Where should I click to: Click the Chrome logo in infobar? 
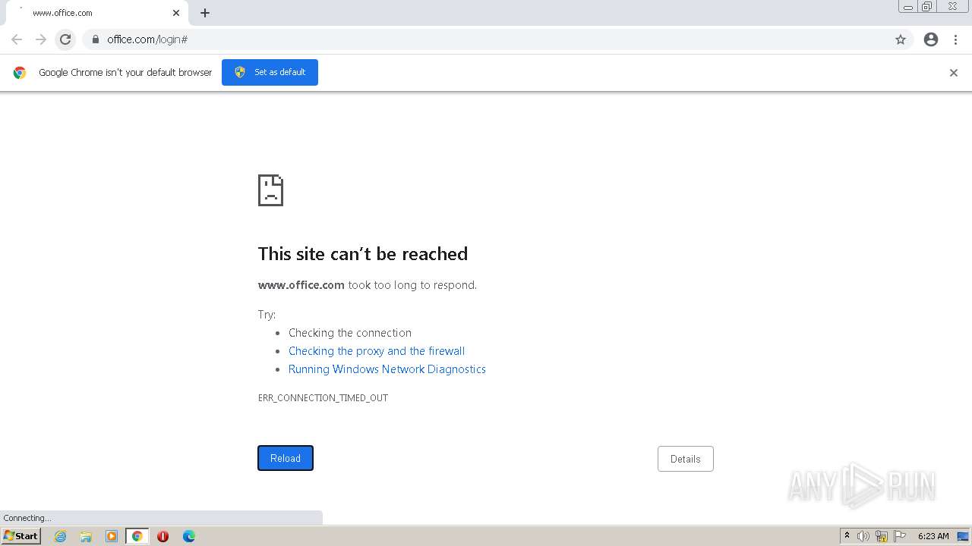point(20,73)
